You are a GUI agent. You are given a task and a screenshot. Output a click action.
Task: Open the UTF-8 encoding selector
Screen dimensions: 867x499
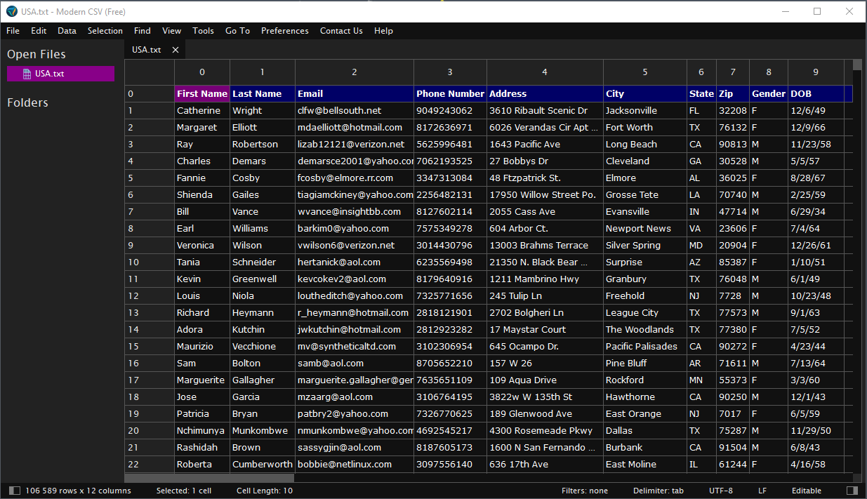[720, 491]
